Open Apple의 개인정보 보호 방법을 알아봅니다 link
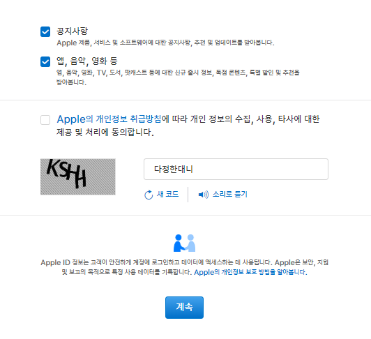371x339 pixels. tap(250, 272)
